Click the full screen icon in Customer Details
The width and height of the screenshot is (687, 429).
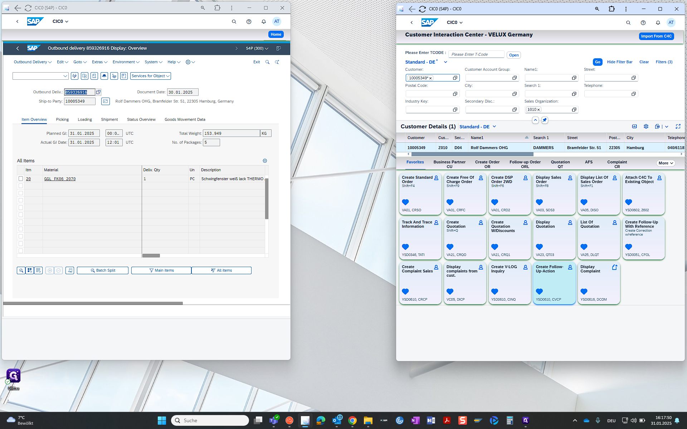(x=678, y=127)
